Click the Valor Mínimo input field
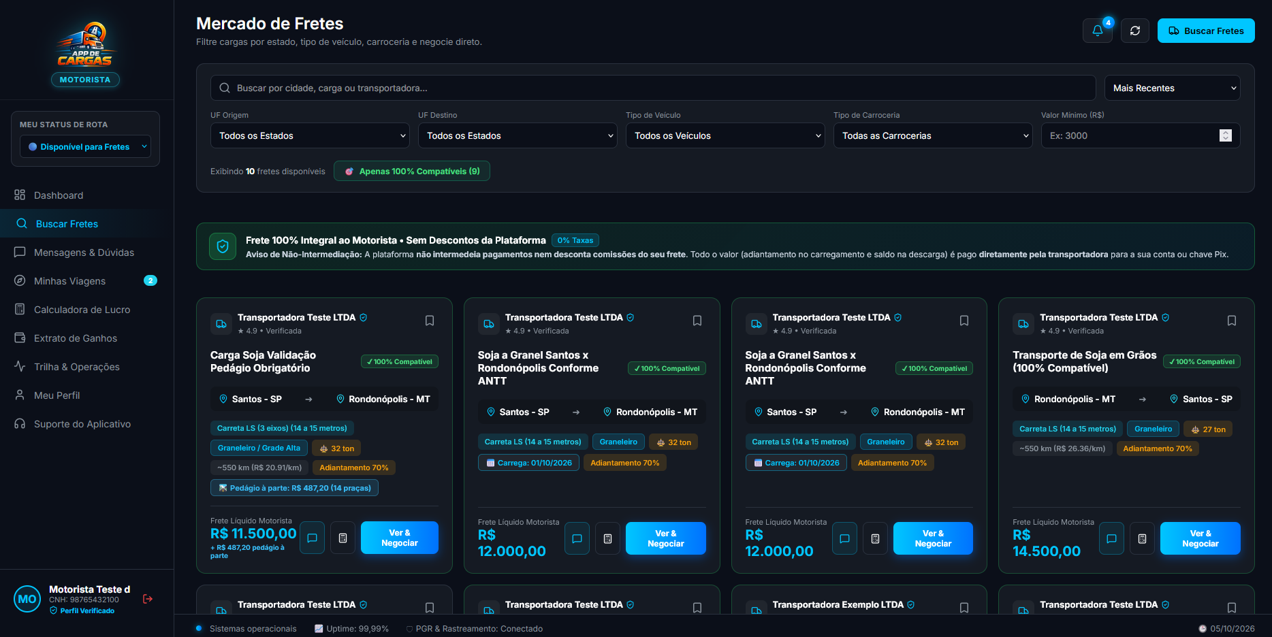The height and width of the screenshot is (637, 1272). tap(1141, 135)
